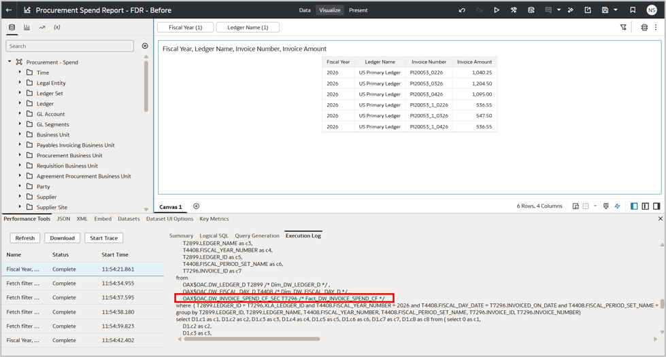Image resolution: width=666 pixels, height=357 pixels.
Task: Expand the Time folder
Action: click(x=20, y=72)
